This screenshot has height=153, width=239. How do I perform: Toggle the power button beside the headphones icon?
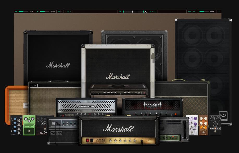coord(59,11)
